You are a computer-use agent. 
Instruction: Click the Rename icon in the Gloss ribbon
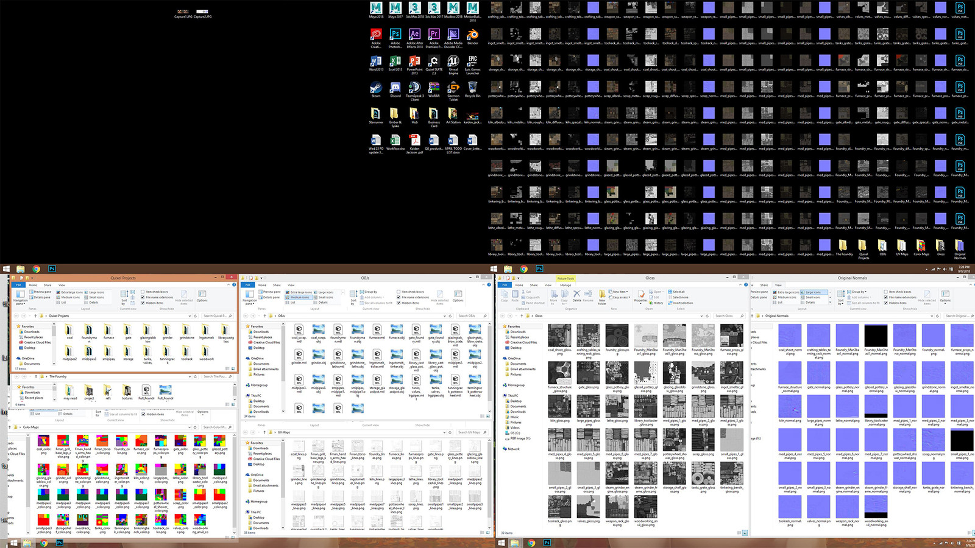[588, 296]
